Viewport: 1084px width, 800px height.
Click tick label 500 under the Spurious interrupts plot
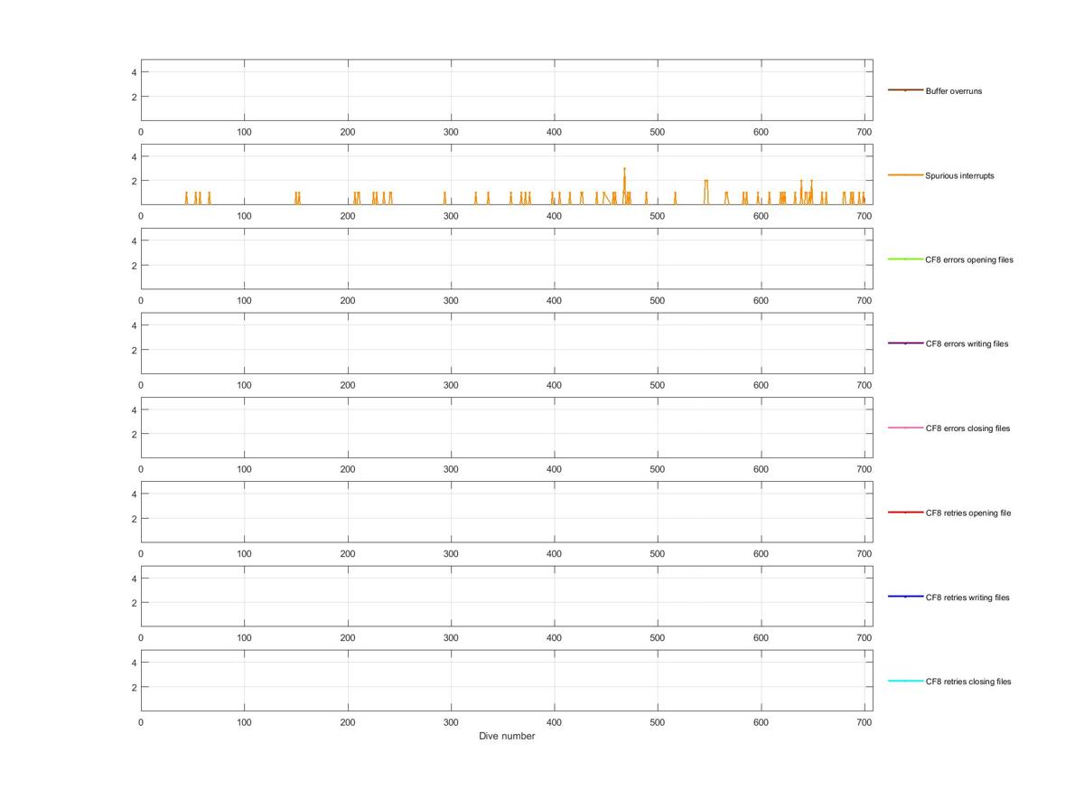coord(658,216)
